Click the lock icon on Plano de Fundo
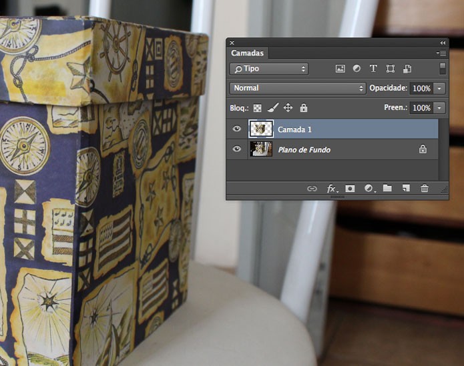The width and height of the screenshot is (464, 366). click(423, 149)
